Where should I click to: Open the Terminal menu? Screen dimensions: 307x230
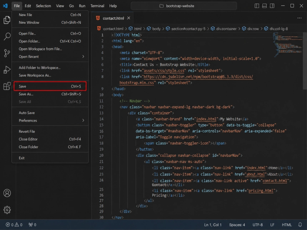coord(97,6)
